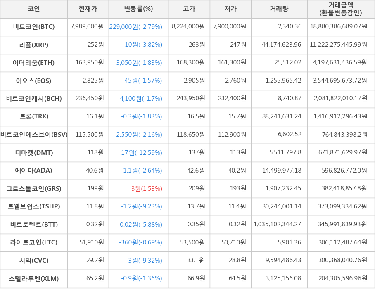This screenshot has height=289, width=375.
Task: Open 디마켓(DMT) coin name
Action: [x=34, y=153]
